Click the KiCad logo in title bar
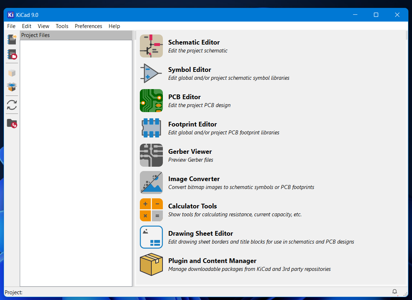 point(11,15)
